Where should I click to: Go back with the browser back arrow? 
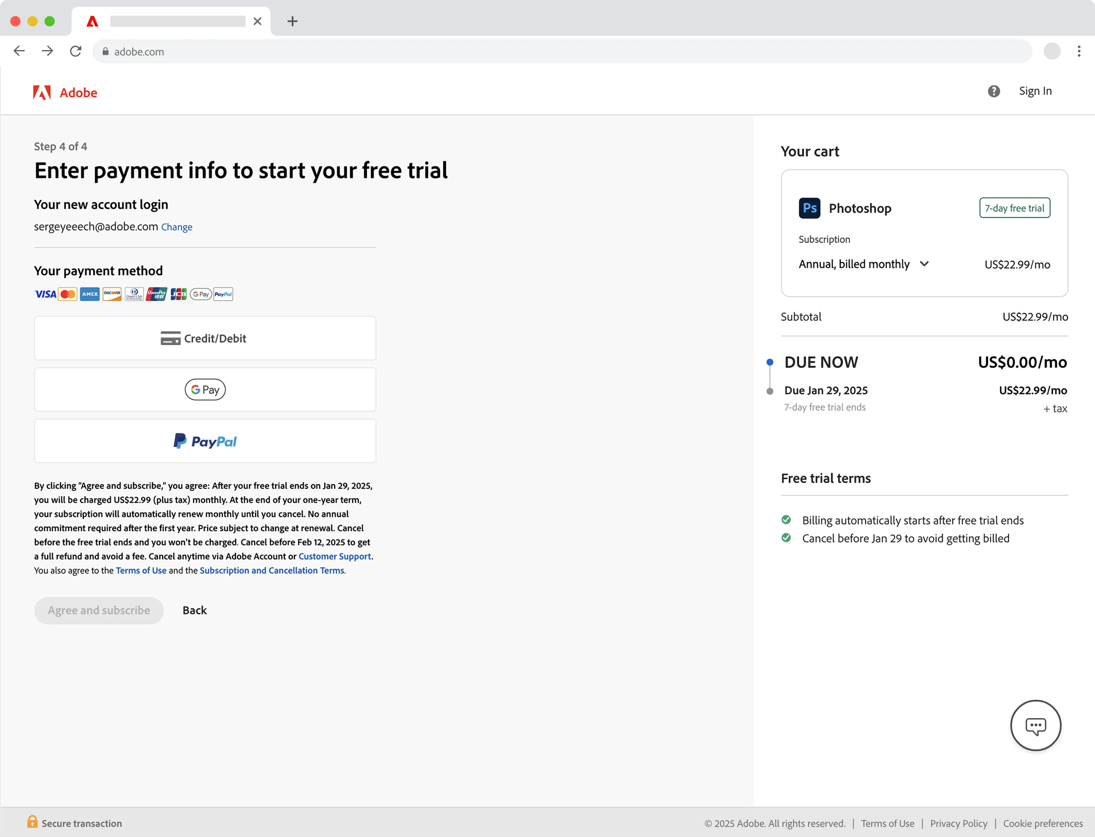[19, 51]
